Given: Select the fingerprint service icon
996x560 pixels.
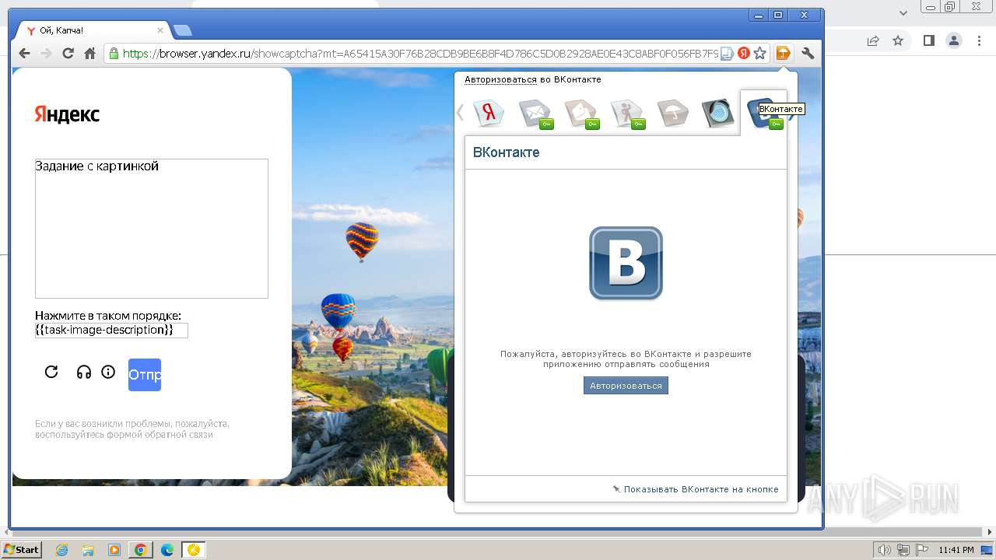Looking at the screenshot, I should 718,113.
